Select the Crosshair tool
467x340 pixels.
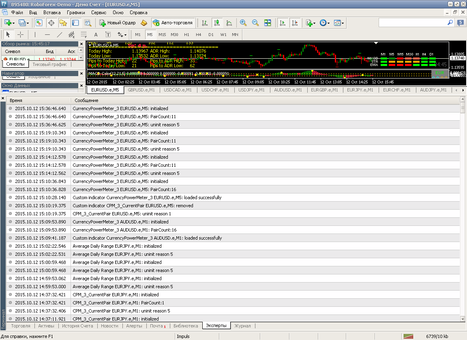(20, 34)
